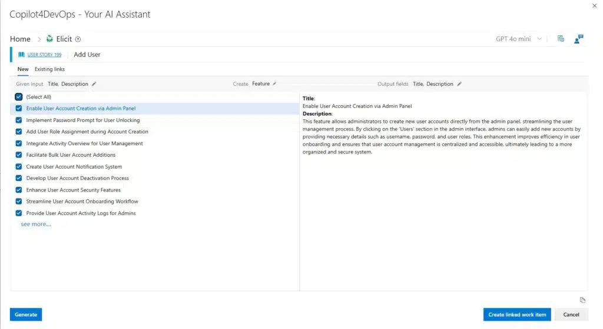Click the green Elicit icon in breadcrumb
The image size is (603, 329).
pos(49,39)
